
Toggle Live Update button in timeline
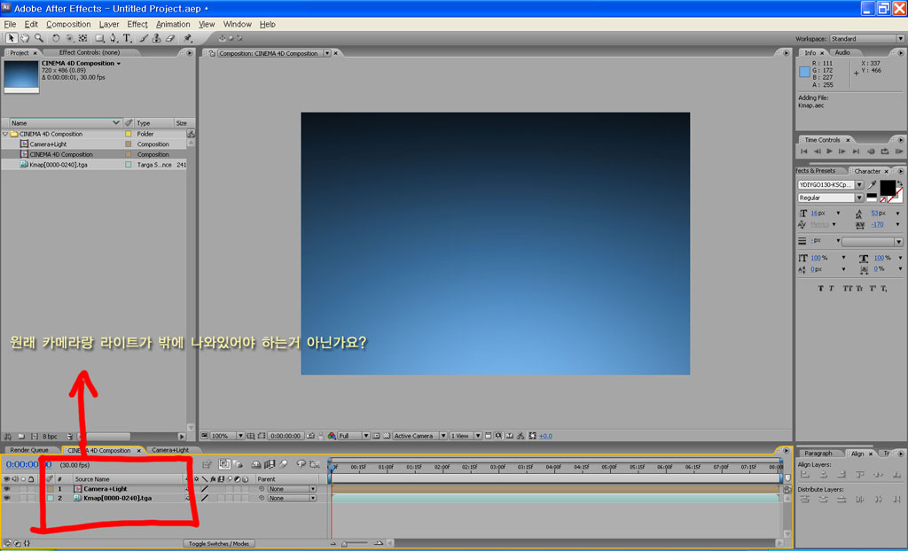pos(223,464)
